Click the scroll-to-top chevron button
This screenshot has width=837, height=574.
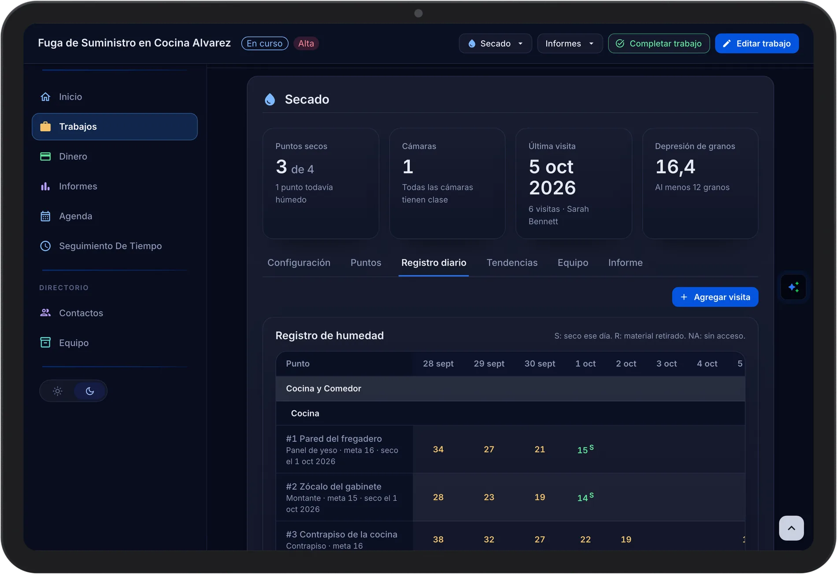point(791,528)
